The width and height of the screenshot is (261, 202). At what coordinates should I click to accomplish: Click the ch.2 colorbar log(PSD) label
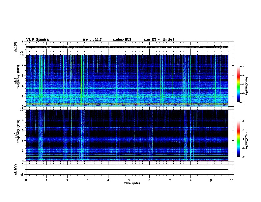point(246,140)
